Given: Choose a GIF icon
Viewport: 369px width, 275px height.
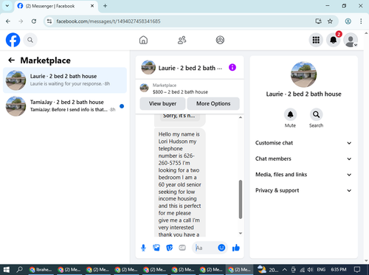Looking at the screenshot, I should pos(182,248).
